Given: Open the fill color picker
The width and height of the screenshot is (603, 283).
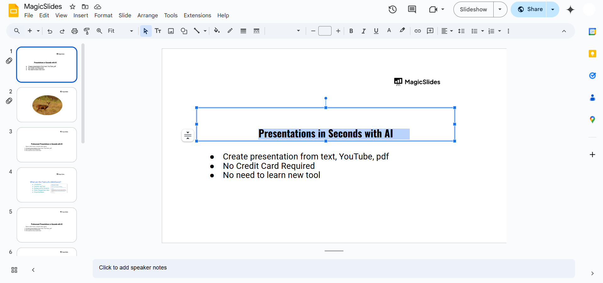Looking at the screenshot, I should [x=217, y=31].
